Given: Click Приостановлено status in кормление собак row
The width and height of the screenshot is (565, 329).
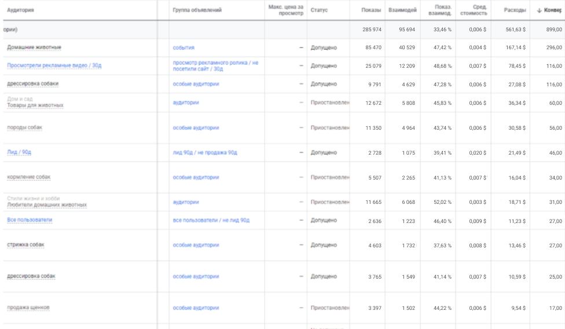Looking at the screenshot, I should coord(330,177).
